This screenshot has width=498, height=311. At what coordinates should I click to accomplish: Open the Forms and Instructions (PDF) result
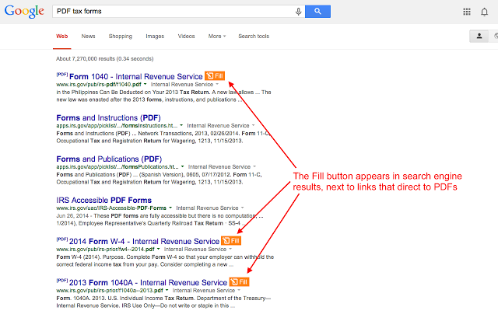click(x=109, y=117)
